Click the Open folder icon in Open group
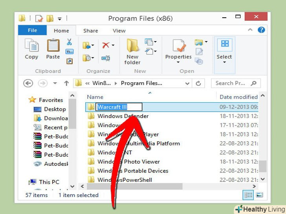Image resolution: width=286 pixels, height=214 pixels. point(199,42)
